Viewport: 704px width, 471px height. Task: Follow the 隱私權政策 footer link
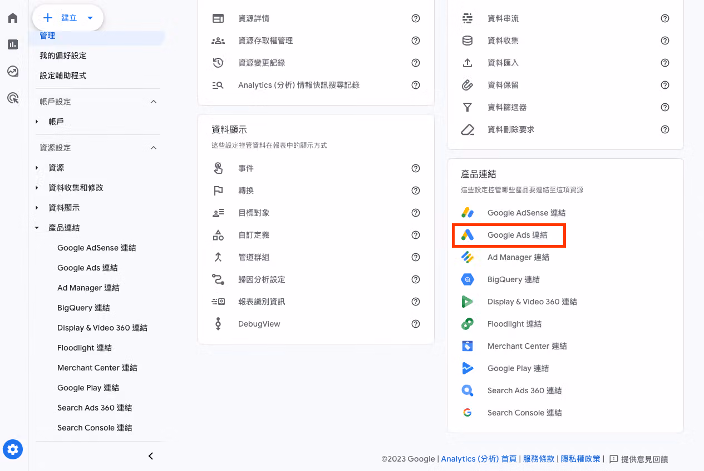coord(580,459)
